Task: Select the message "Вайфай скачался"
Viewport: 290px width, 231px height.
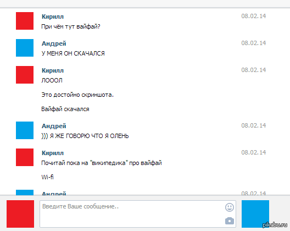Action: 65,109
